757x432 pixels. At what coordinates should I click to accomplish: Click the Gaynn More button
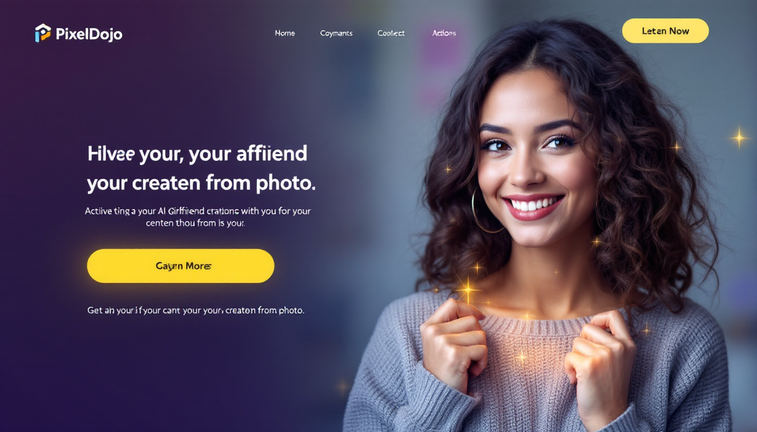tap(181, 265)
